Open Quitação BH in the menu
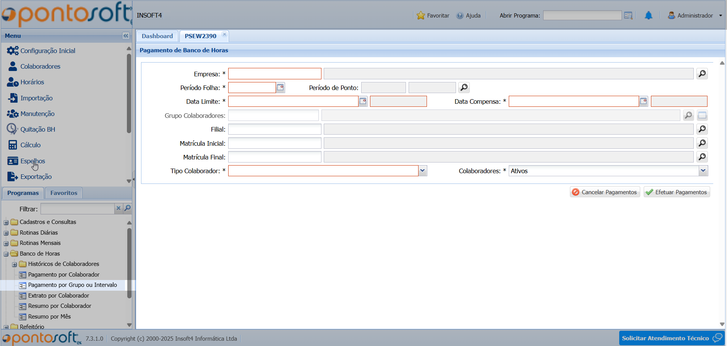727x346 pixels. (37, 129)
